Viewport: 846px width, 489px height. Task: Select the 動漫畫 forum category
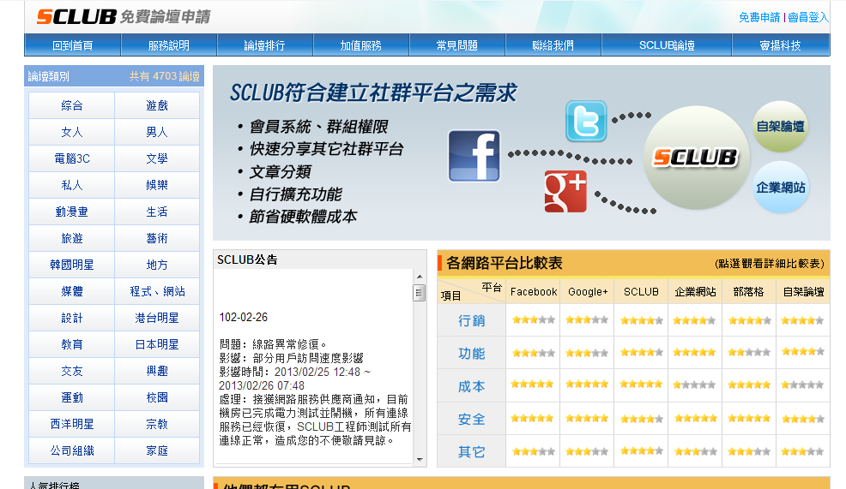click(x=72, y=212)
